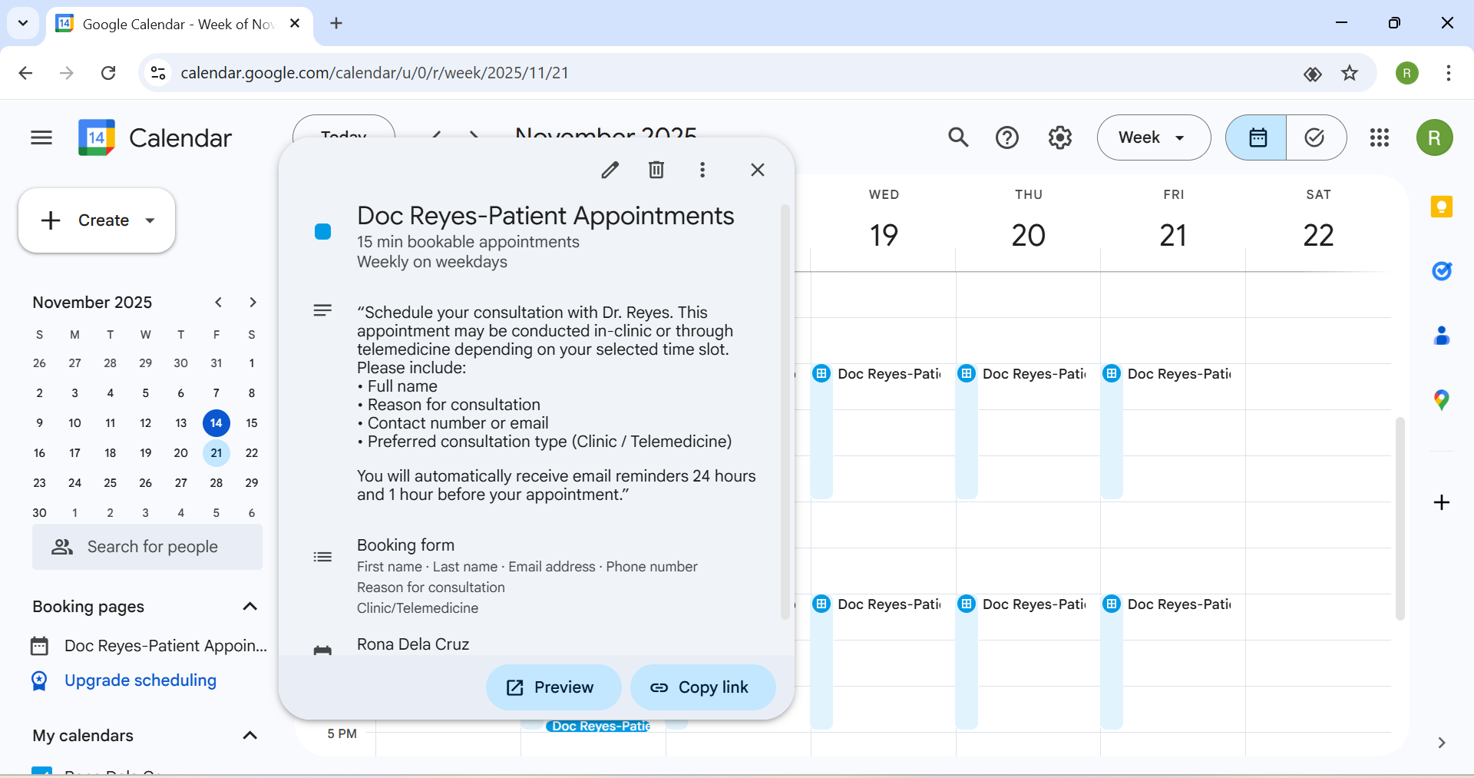
Task: Click the Search for people field
Action: click(147, 547)
